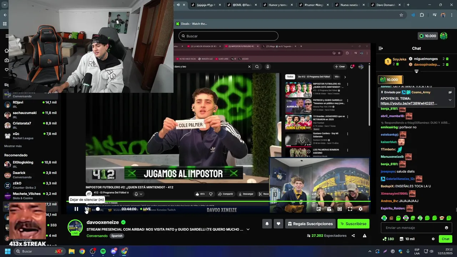Image resolution: width=457 pixels, height=257 pixels.
Task: Follow the channel with the heart button
Action: click(x=278, y=224)
